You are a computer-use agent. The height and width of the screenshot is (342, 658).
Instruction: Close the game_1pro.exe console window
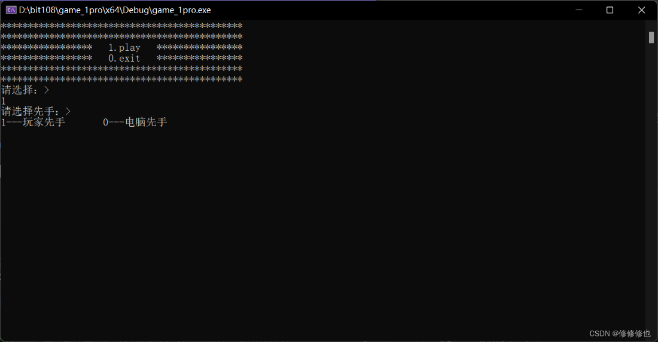point(641,10)
